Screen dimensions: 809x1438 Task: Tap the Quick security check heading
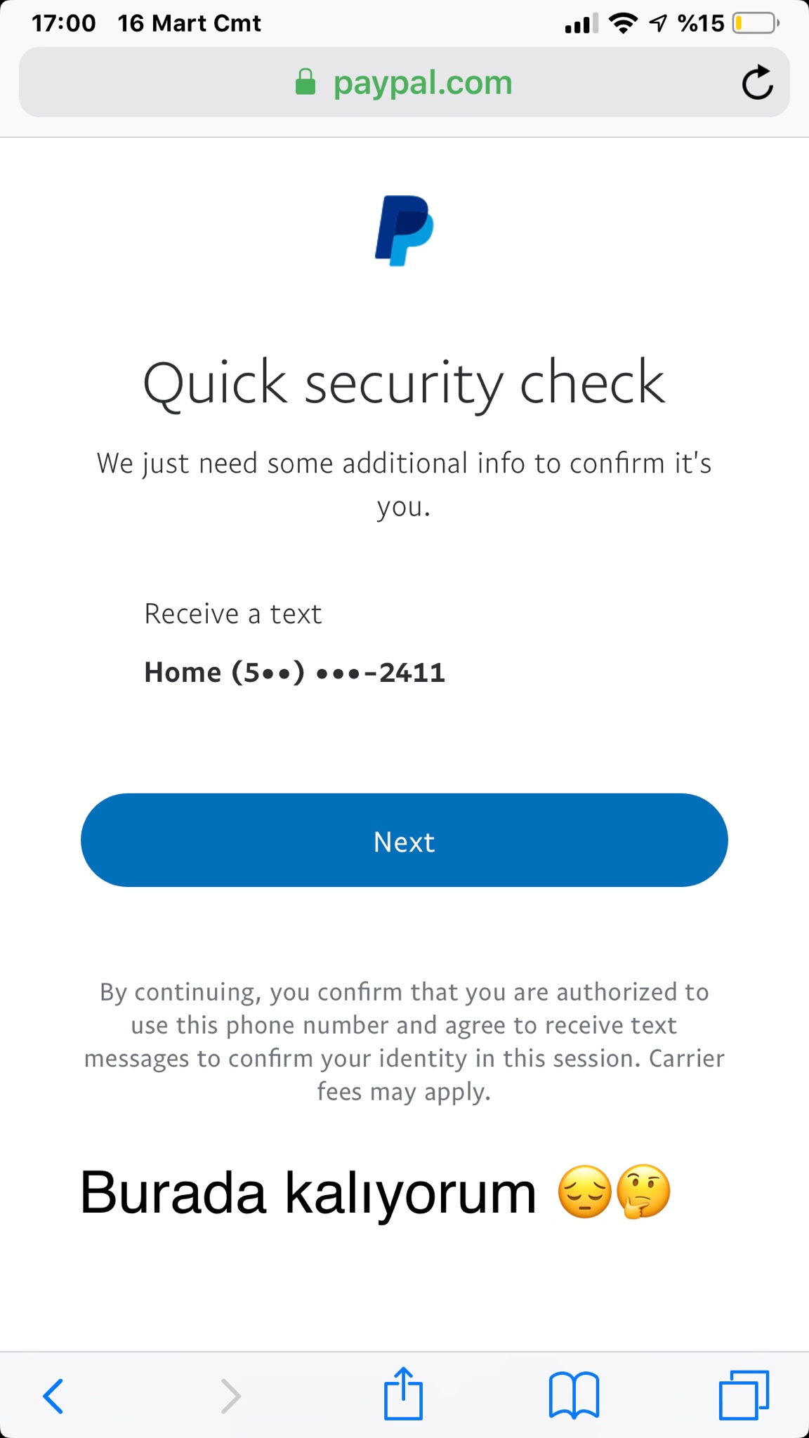pyautogui.click(x=404, y=383)
